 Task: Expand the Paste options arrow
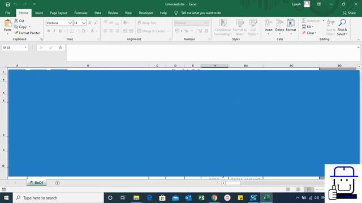tap(7, 34)
